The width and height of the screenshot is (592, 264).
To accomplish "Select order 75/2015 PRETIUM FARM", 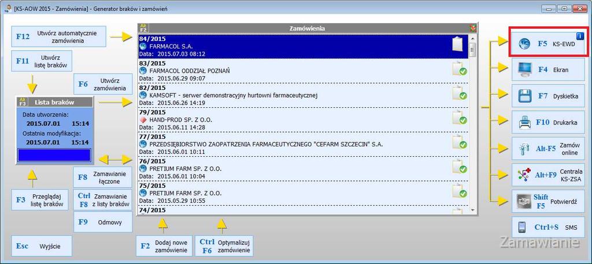I will pos(303,193).
